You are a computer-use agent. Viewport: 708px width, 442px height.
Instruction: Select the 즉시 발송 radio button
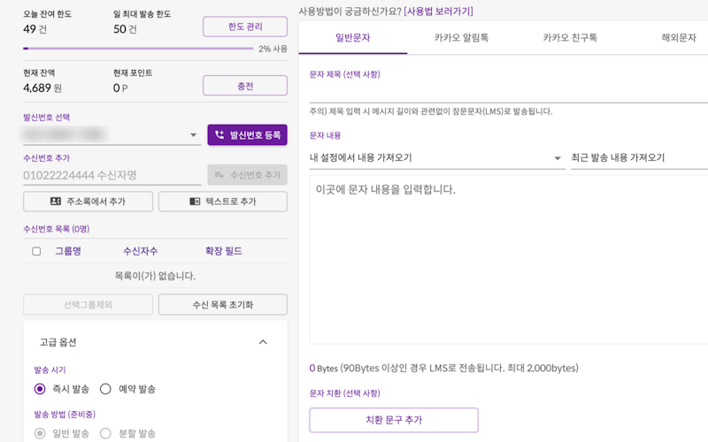pos(40,388)
